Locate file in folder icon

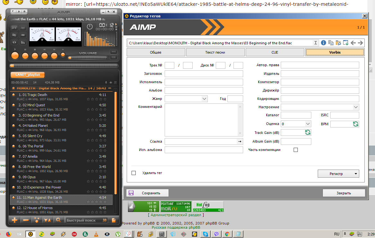coord(338,43)
